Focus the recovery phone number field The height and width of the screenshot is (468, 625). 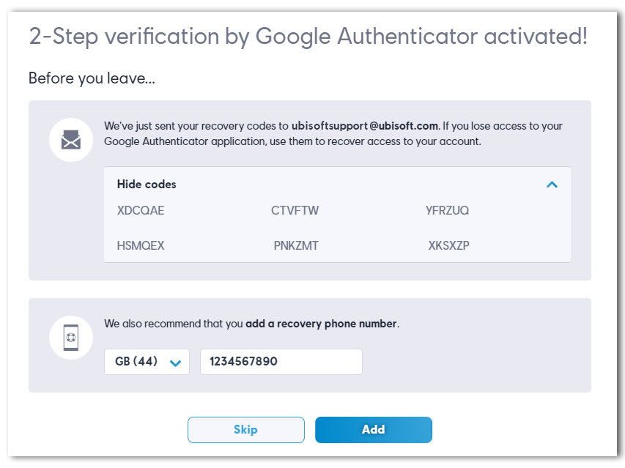[x=281, y=362]
